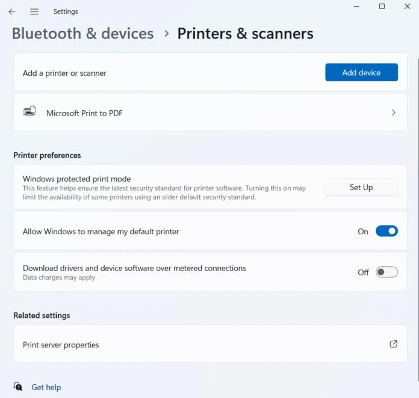Screen dimensions: 419x398
Task: Open Print server properties
Action: point(210,344)
